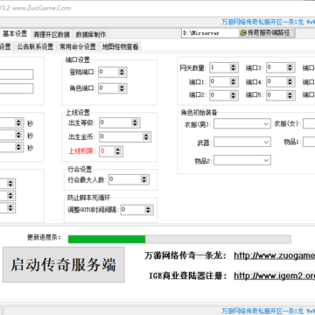The width and height of the screenshot is (315, 315).
Task: Adjust the third 秒 spinner arrows
Action: (18, 147)
